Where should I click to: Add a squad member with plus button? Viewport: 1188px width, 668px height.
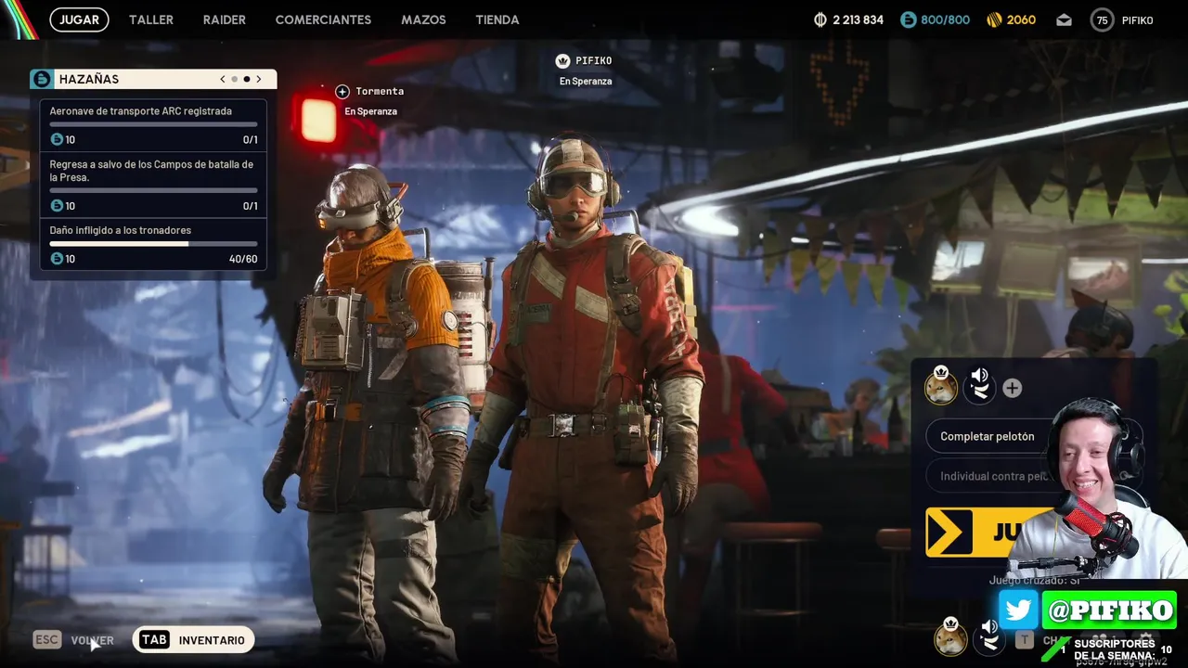click(x=1013, y=389)
